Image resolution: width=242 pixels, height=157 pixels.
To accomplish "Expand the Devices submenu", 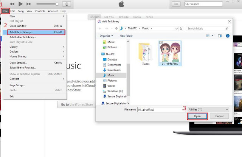I will coord(35,51).
